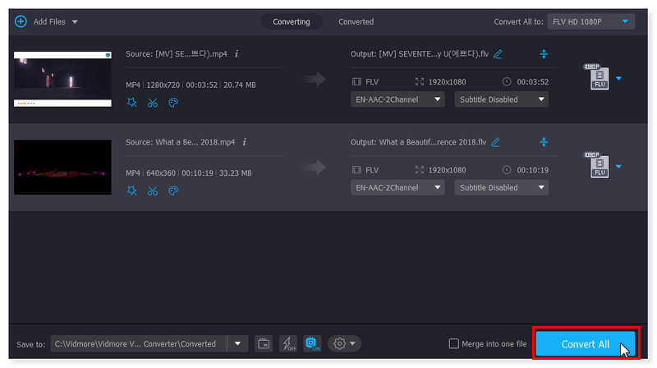Open the EN-AAC-2Channel audio dropdown for first video
Screen dimensions: 657x368
pyautogui.click(x=398, y=99)
